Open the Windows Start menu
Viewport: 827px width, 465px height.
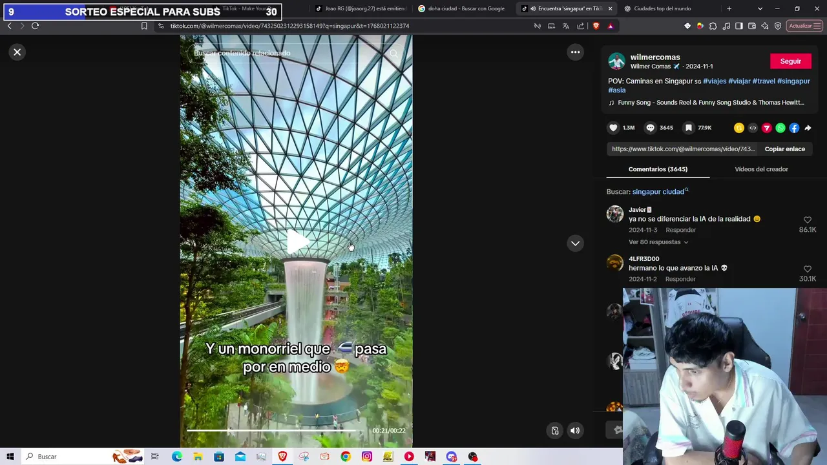point(10,457)
